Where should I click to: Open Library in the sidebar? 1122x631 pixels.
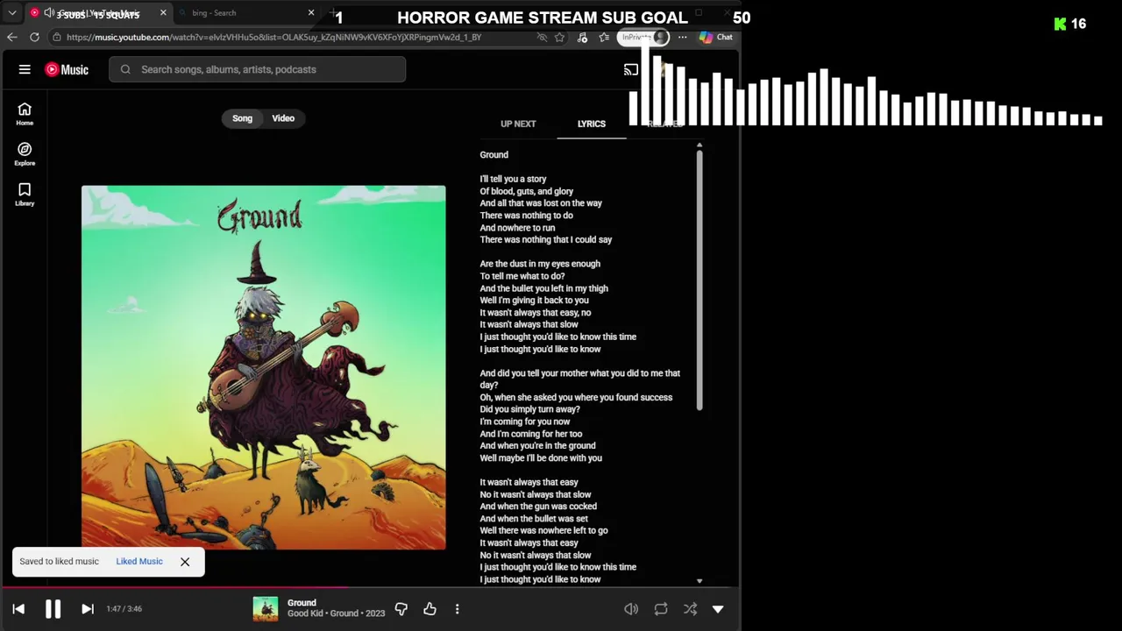pyautogui.click(x=25, y=195)
